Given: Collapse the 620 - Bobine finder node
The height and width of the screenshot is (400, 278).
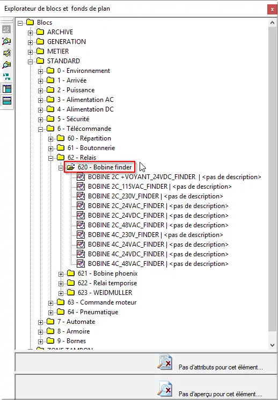Looking at the screenshot, I should click(x=61, y=168).
